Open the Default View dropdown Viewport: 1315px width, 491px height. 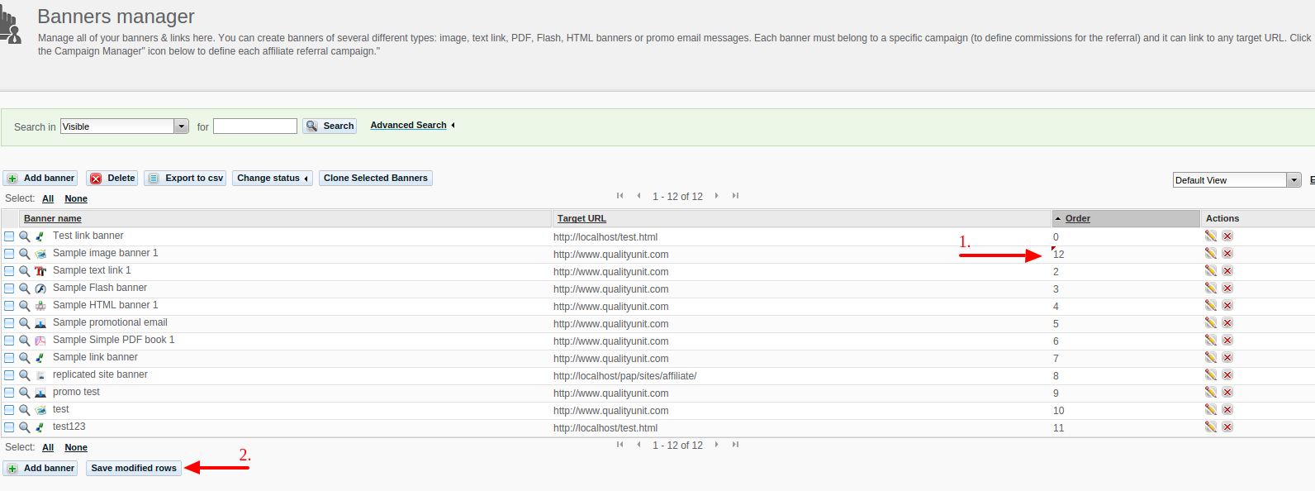[1294, 180]
